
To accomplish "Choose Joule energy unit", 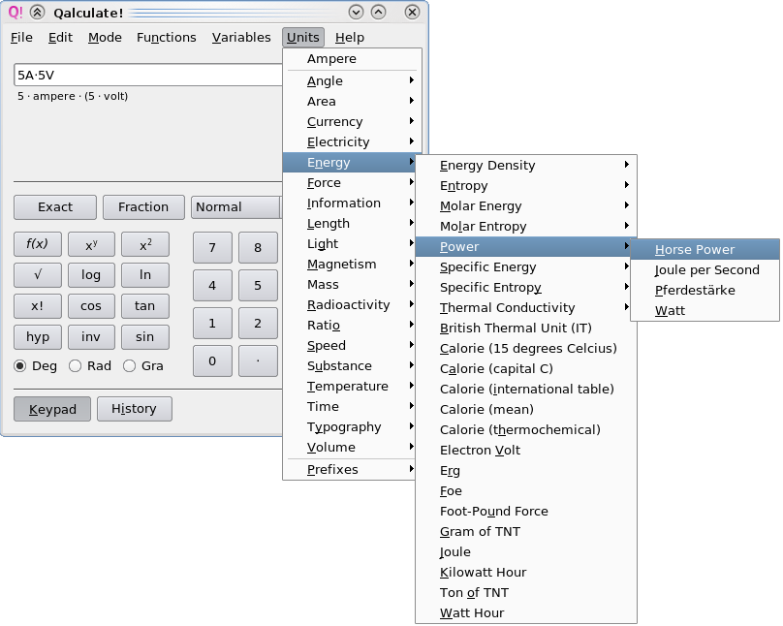I will pos(526,552).
